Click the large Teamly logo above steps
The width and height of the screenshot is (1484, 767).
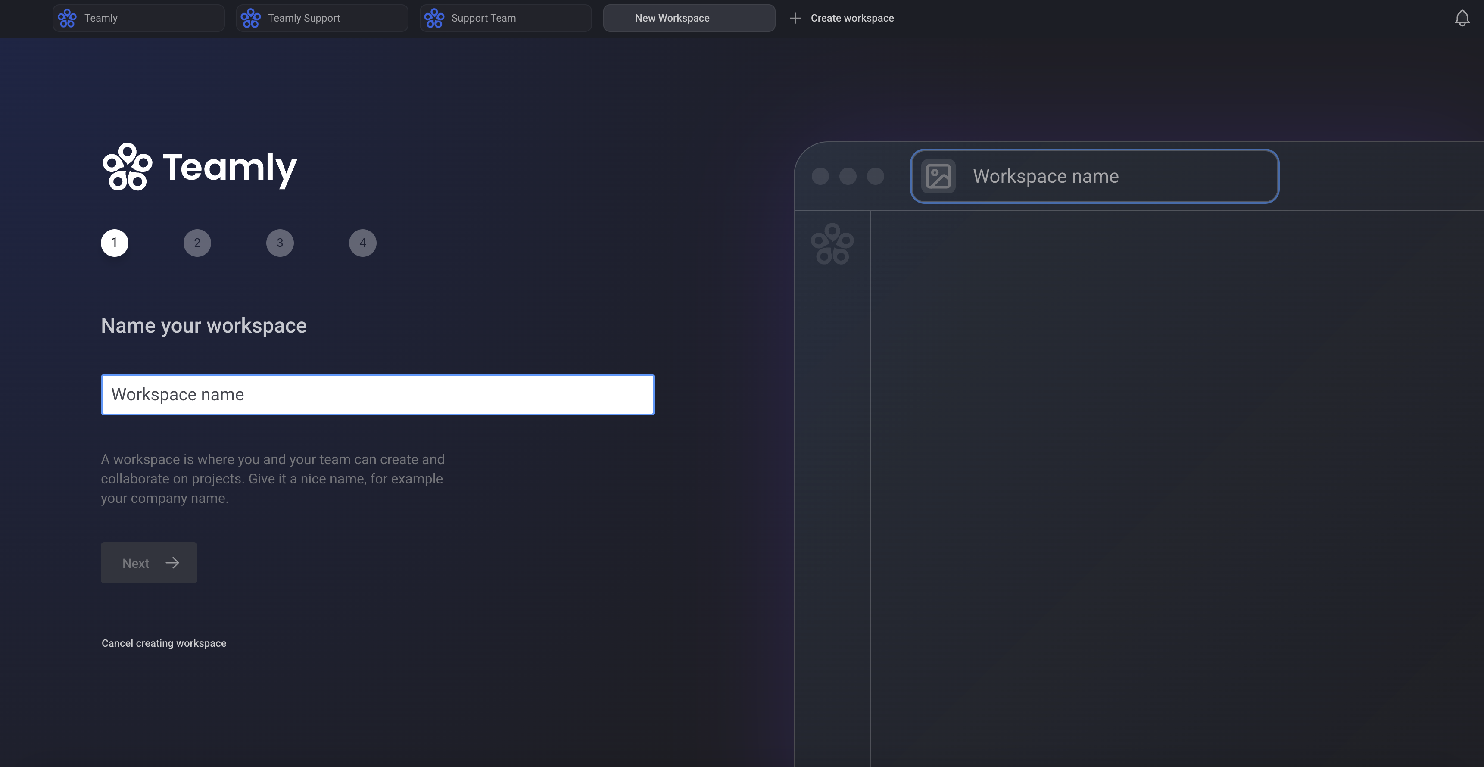point(200,167)
